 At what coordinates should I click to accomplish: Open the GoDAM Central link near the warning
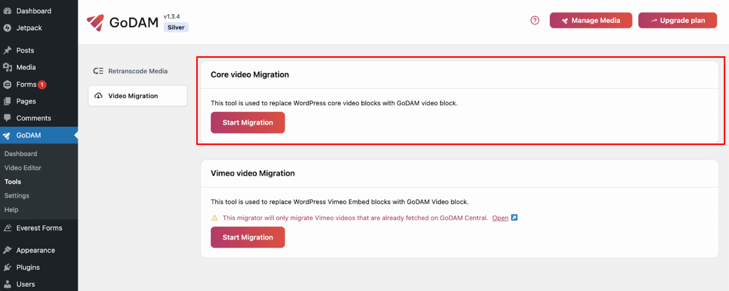(500, 218)
